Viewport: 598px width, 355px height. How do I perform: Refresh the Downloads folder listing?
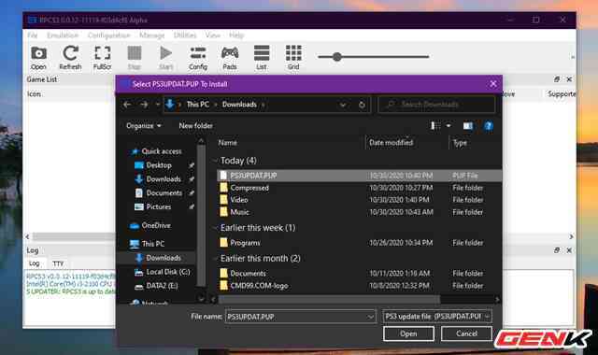click(362, 105)
